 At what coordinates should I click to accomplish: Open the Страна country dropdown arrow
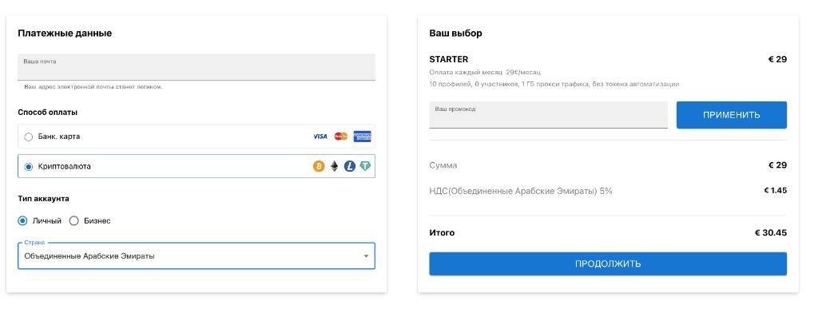(366, 256)
